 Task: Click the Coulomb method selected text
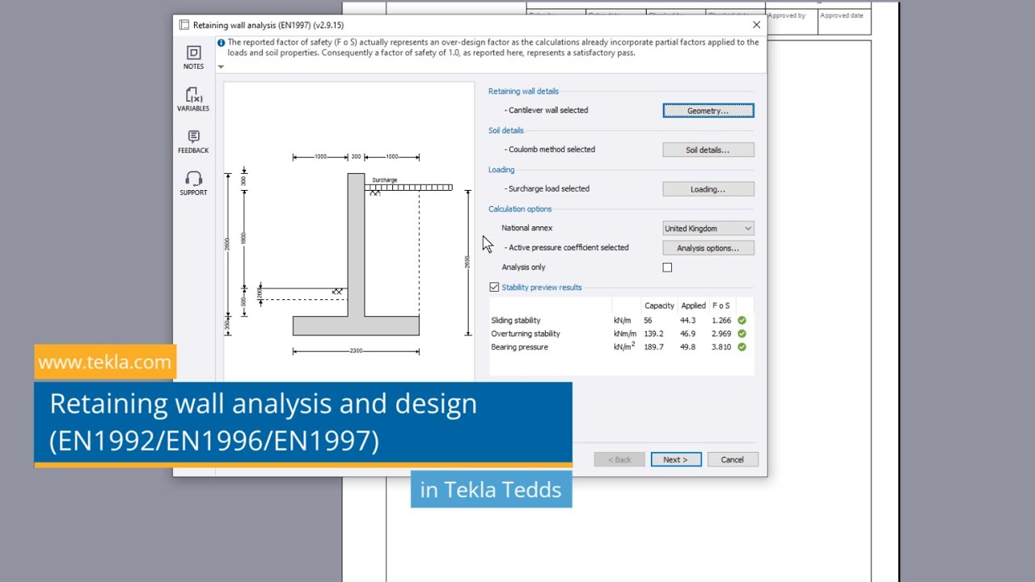(x=551, y=150)
